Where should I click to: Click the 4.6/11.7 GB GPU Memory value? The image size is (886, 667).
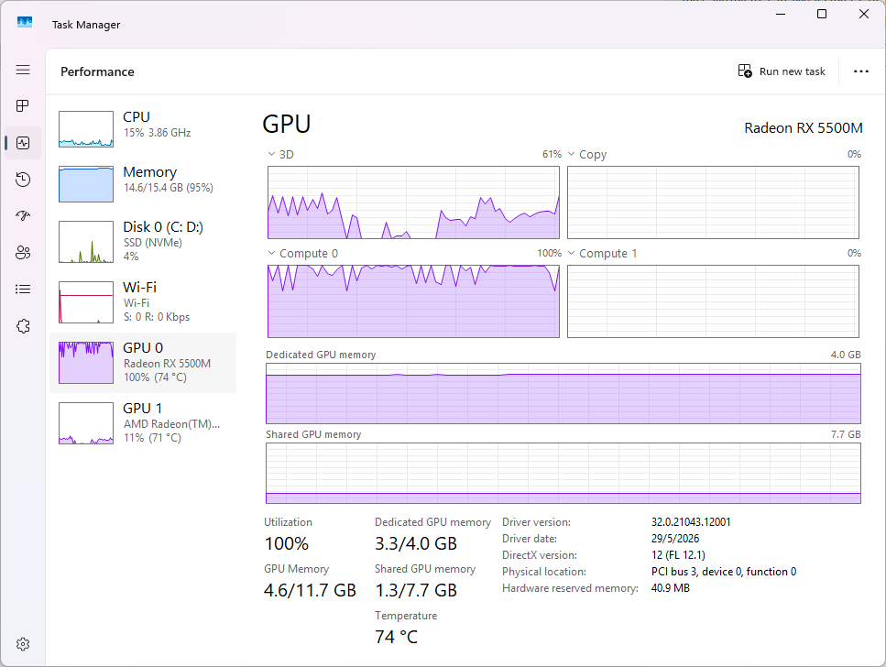[x=310, y=591]
